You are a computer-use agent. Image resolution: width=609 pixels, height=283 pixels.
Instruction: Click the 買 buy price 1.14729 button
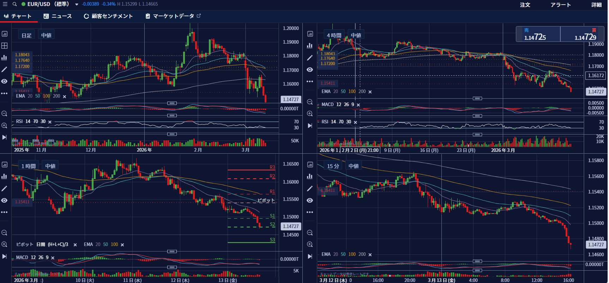tap(583, 34)
